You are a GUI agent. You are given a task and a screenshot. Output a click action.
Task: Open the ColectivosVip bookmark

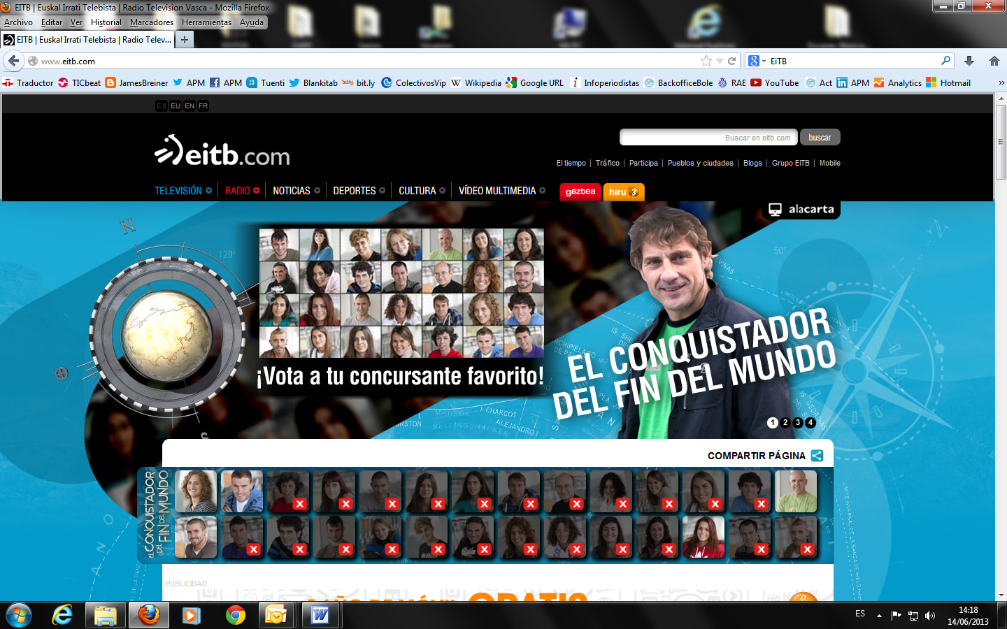[x=414, y=82]
